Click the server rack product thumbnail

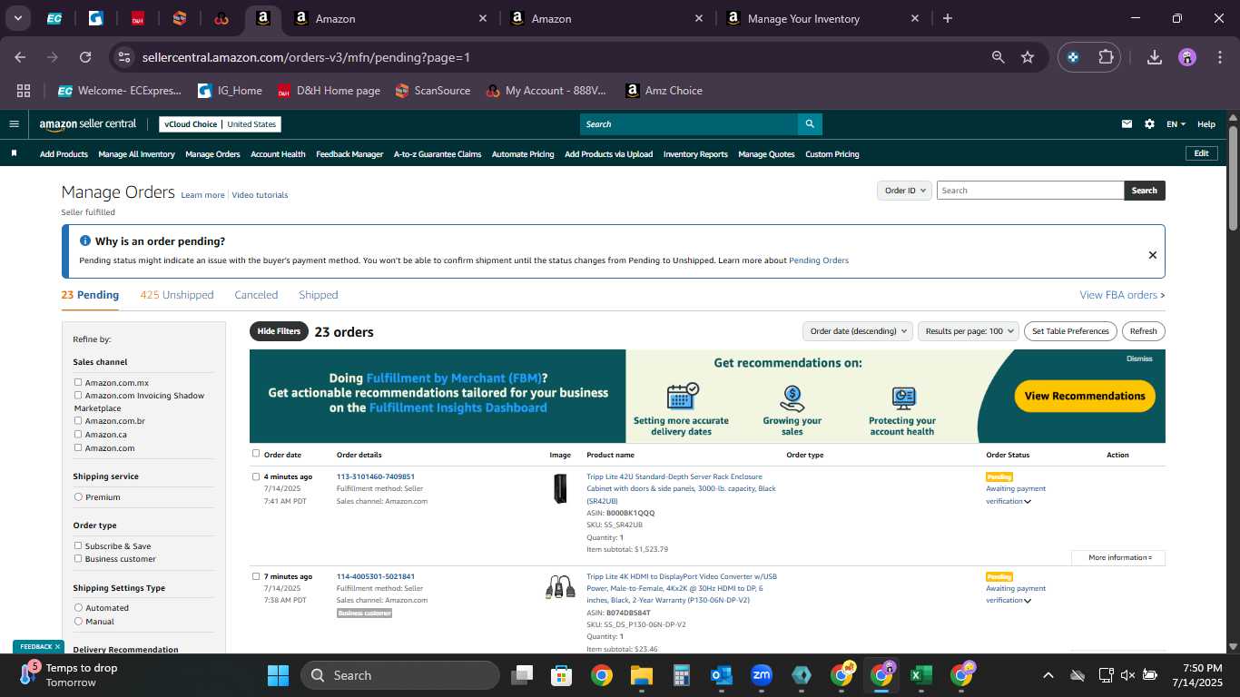[560, 489]
